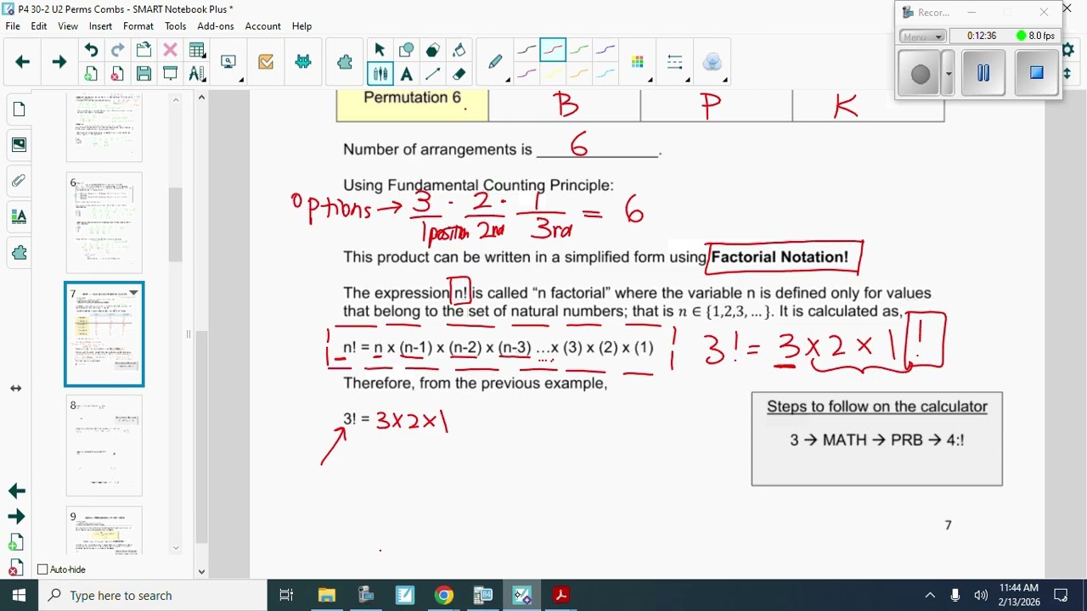The height and width of the screenshot is (611, 1087).
Task: Click the Delete Page icon
Action: (117, 74)
